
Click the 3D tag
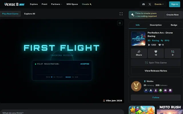tap(149, 40)
